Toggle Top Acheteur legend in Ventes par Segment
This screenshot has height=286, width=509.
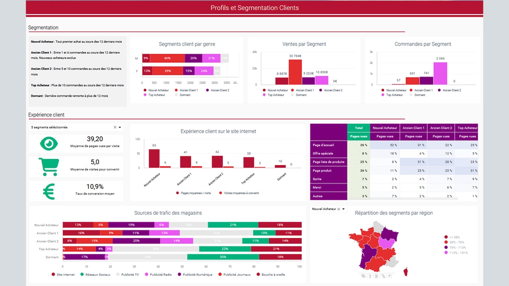274,95
